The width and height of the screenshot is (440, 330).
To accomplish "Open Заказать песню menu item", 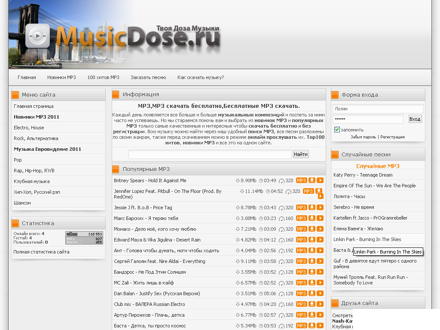I will pos(148,77).
